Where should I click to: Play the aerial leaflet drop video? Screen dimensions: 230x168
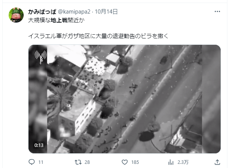tap(125, 99)
